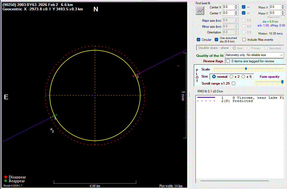Toggle Use assumed dia (6.6 km) option
Viewport: 287px width, 189px height.
(217, 40)
